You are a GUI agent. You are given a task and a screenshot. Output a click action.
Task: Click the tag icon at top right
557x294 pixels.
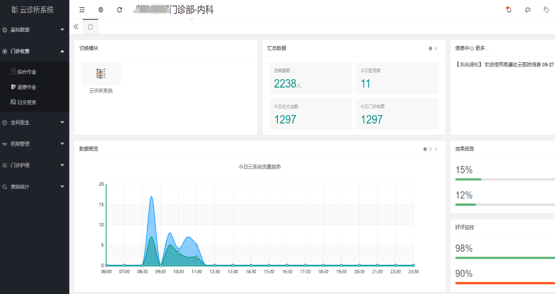click(546, 10)
